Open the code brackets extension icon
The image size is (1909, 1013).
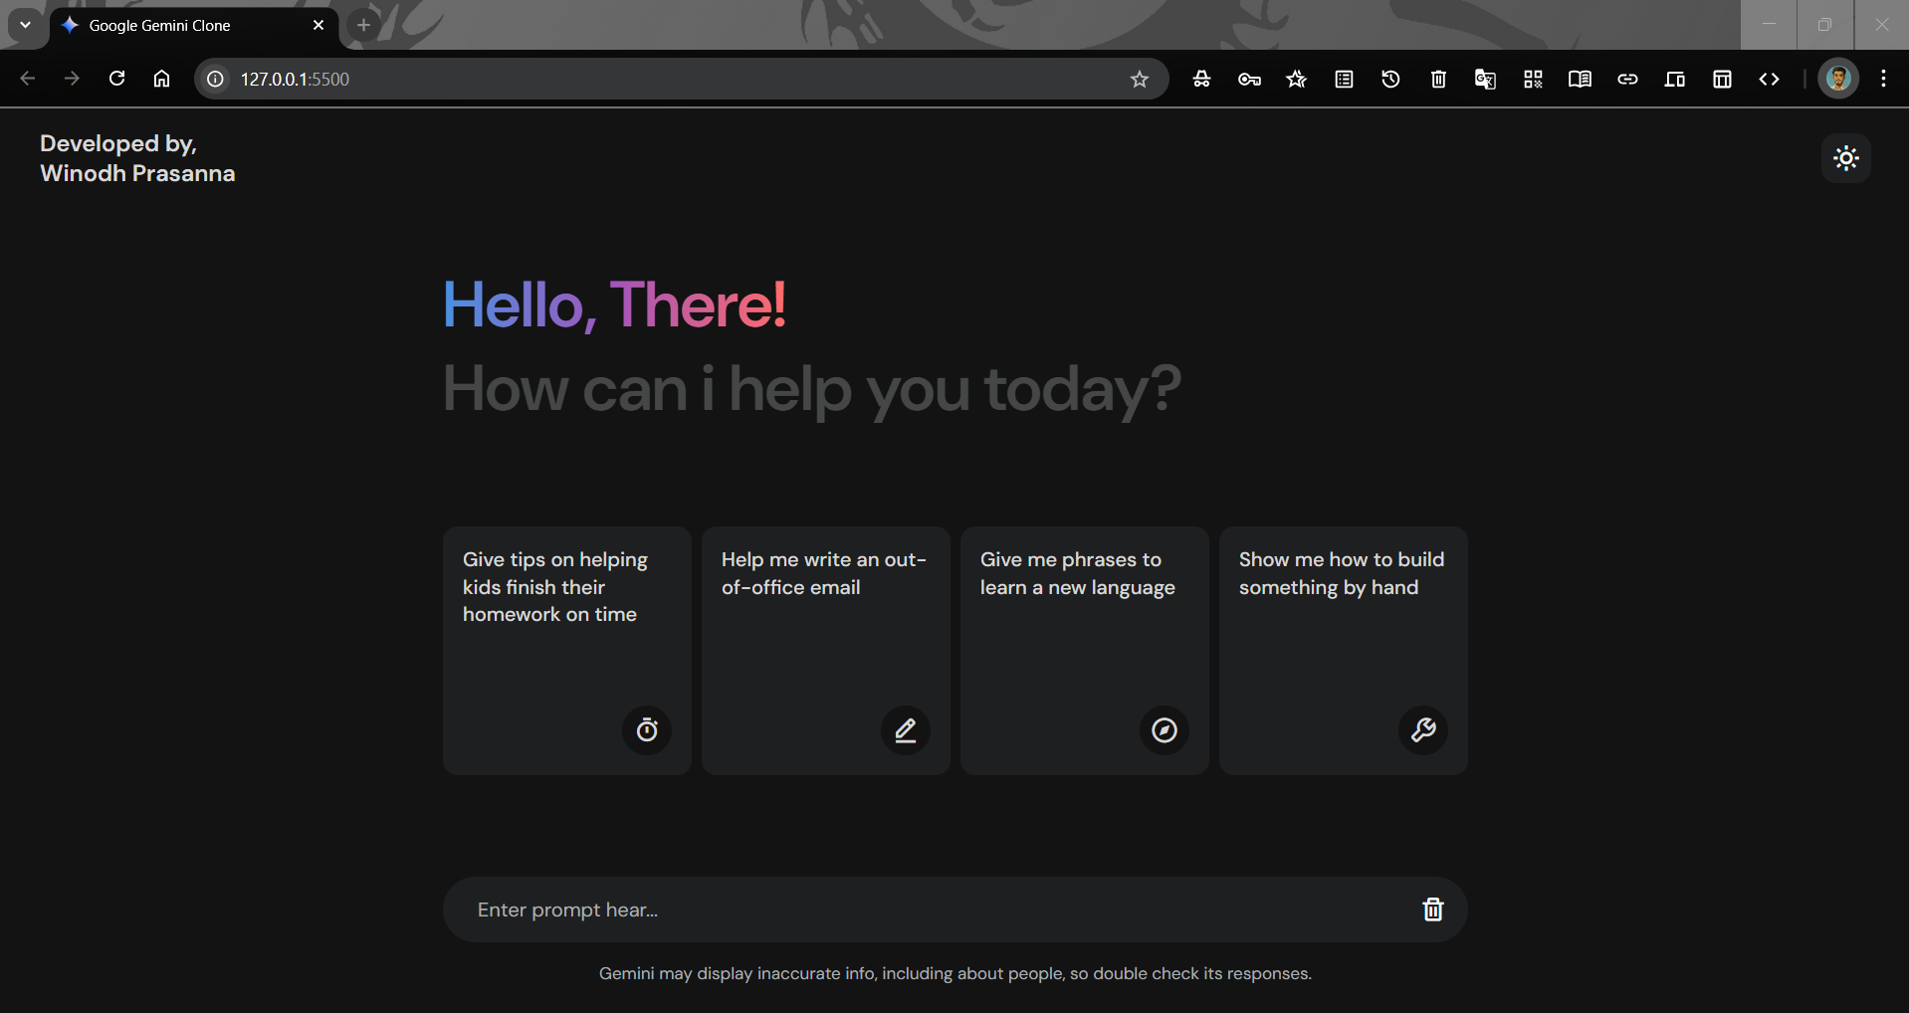[x=1769, y=79]
